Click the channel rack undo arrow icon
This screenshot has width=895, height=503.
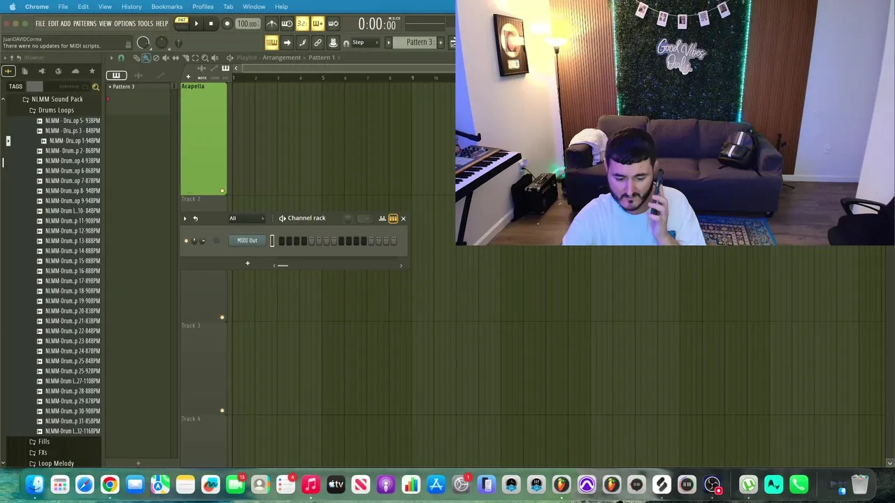[x=195, y=219]
